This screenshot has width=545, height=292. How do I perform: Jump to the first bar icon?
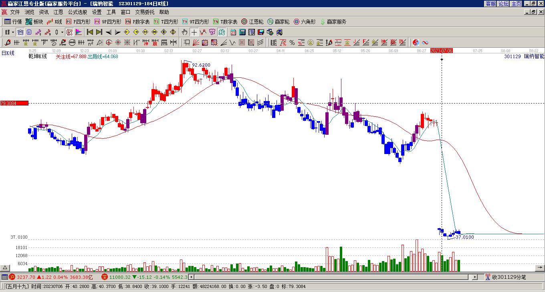pos(90,32)
